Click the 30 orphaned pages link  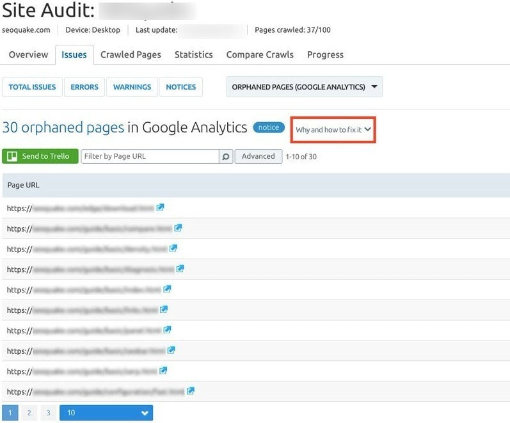tap(63, 127)
